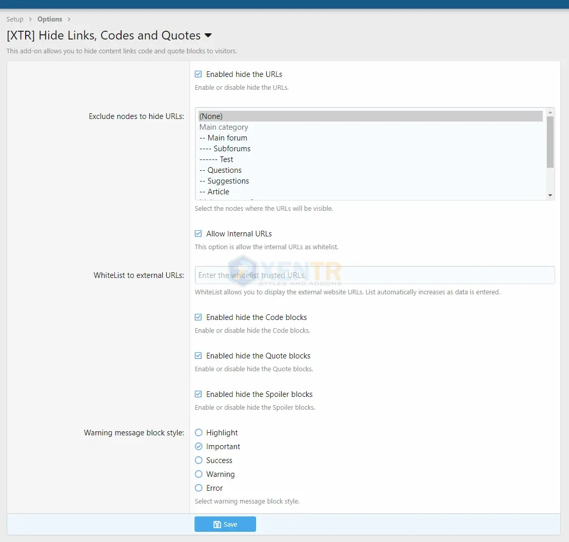Screen dimensions: 569x542
Task: Select Main category in the nodes list
Action: coord(370,127)
